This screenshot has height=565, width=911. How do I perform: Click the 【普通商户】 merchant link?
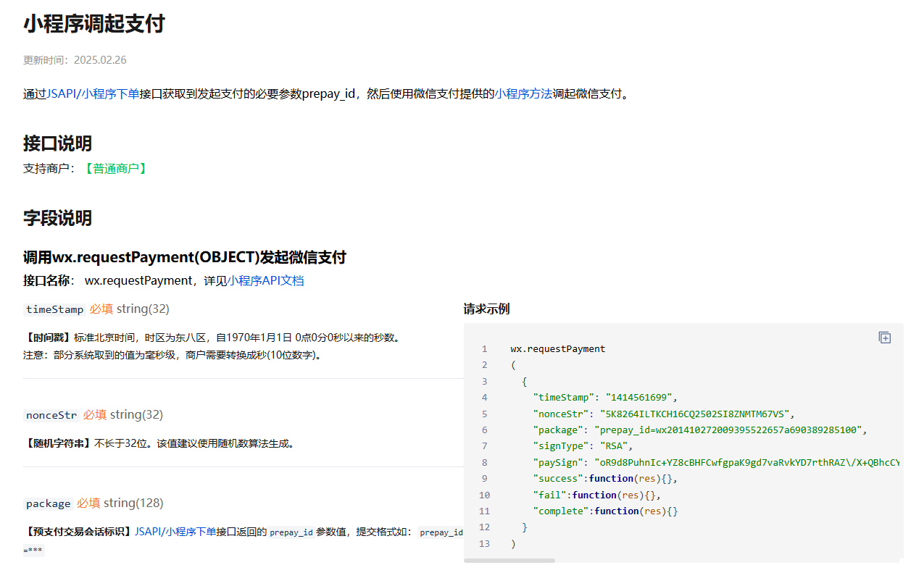116,169
